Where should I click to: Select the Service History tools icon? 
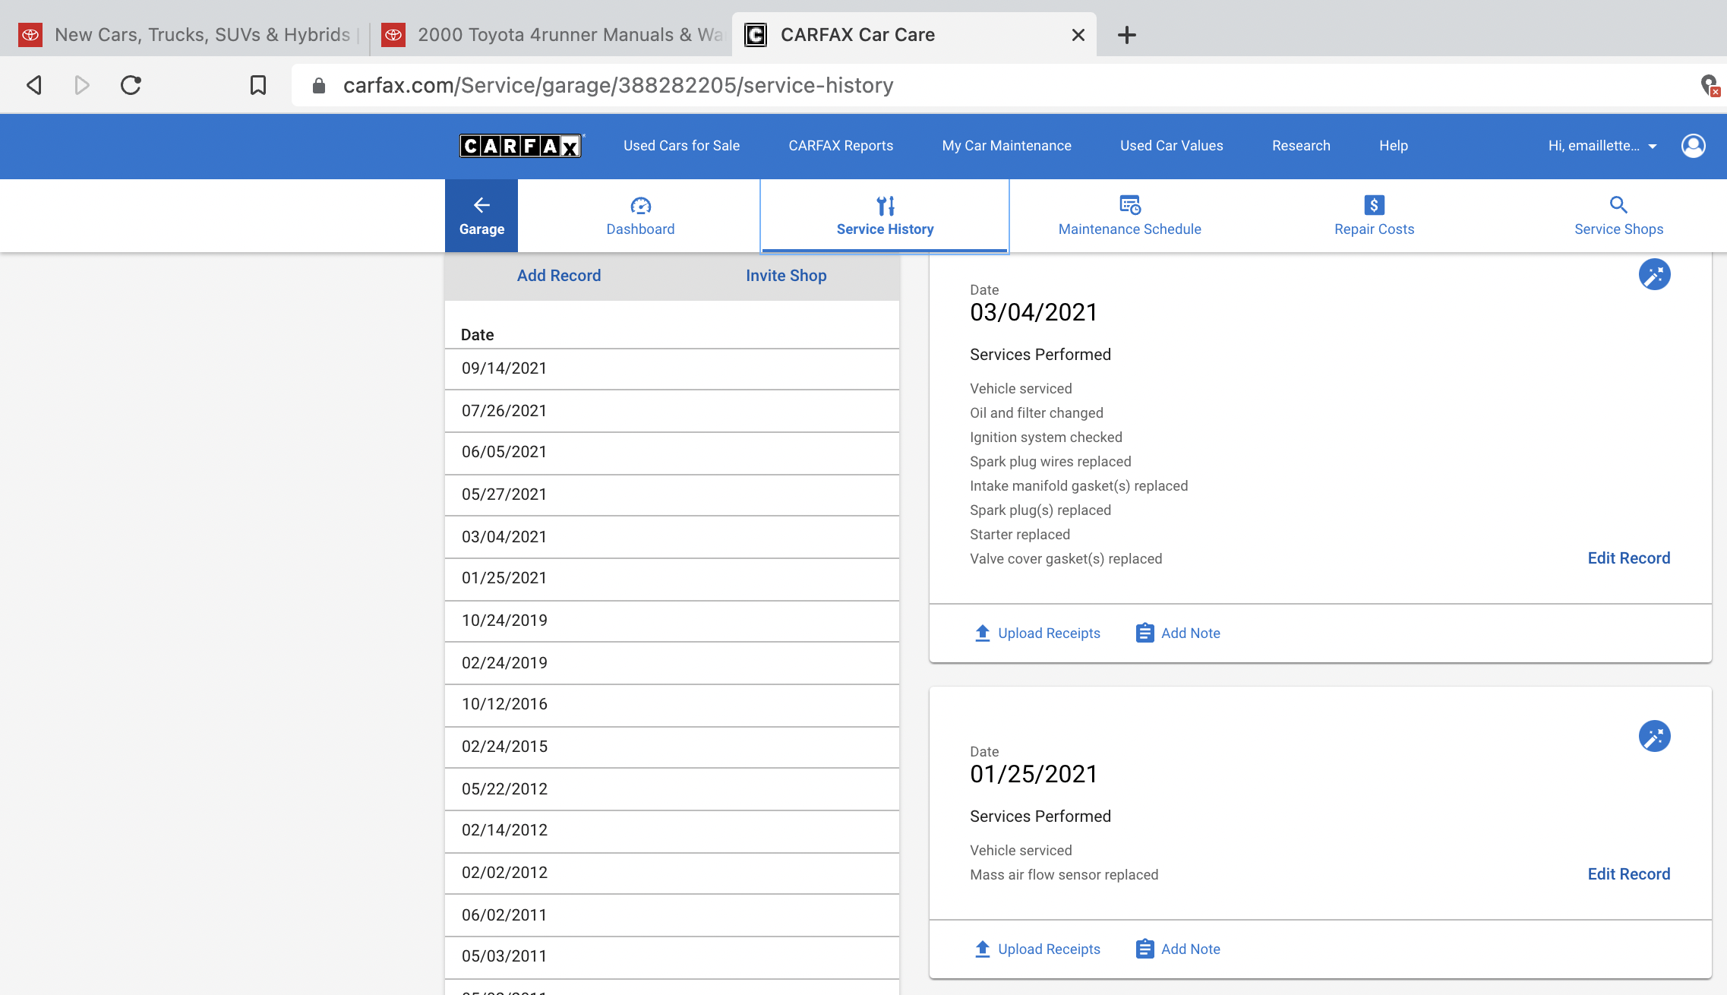885,205
